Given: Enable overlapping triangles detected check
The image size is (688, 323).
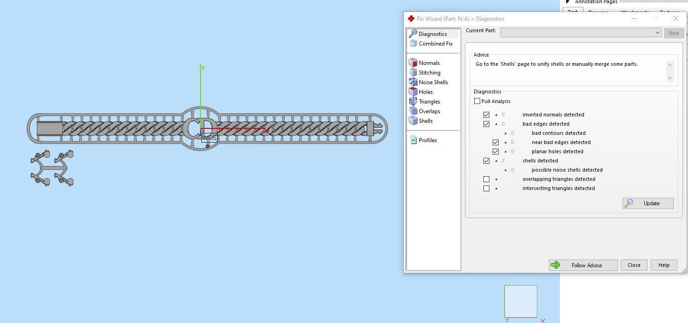Looking at the screenshot, I should pos(486,179).
